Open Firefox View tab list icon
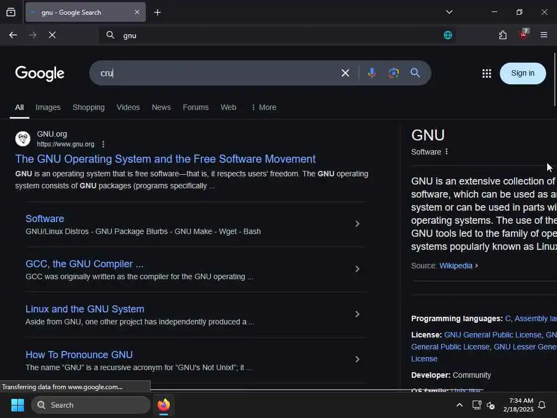Screen dimensions: 557x418 pyautogui.click(x=11, y=13)
